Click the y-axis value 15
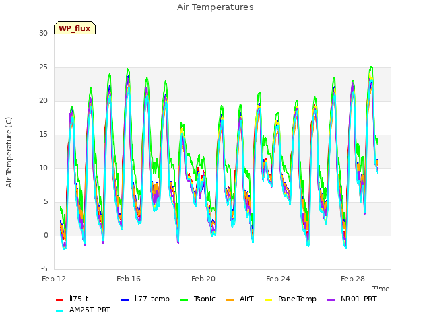Screen dimensions: 431x323 pos(43,135)
